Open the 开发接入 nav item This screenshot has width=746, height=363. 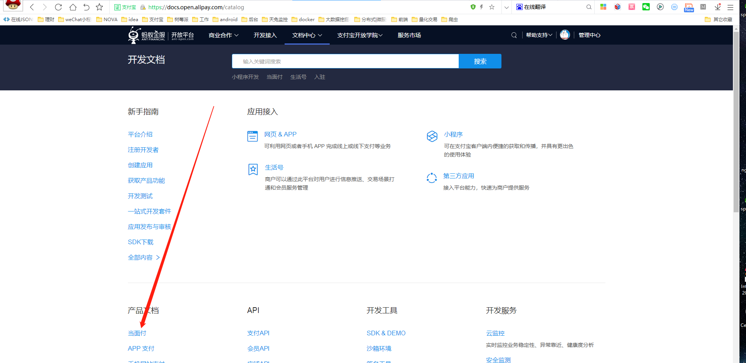[x=265, y=35]
